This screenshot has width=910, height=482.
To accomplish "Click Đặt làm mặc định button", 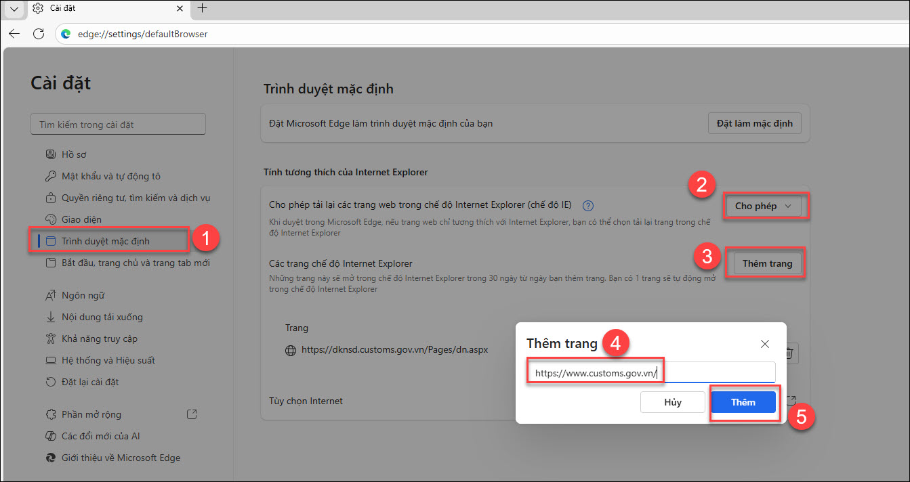I will pyautogui.click(x=754, y=124).
